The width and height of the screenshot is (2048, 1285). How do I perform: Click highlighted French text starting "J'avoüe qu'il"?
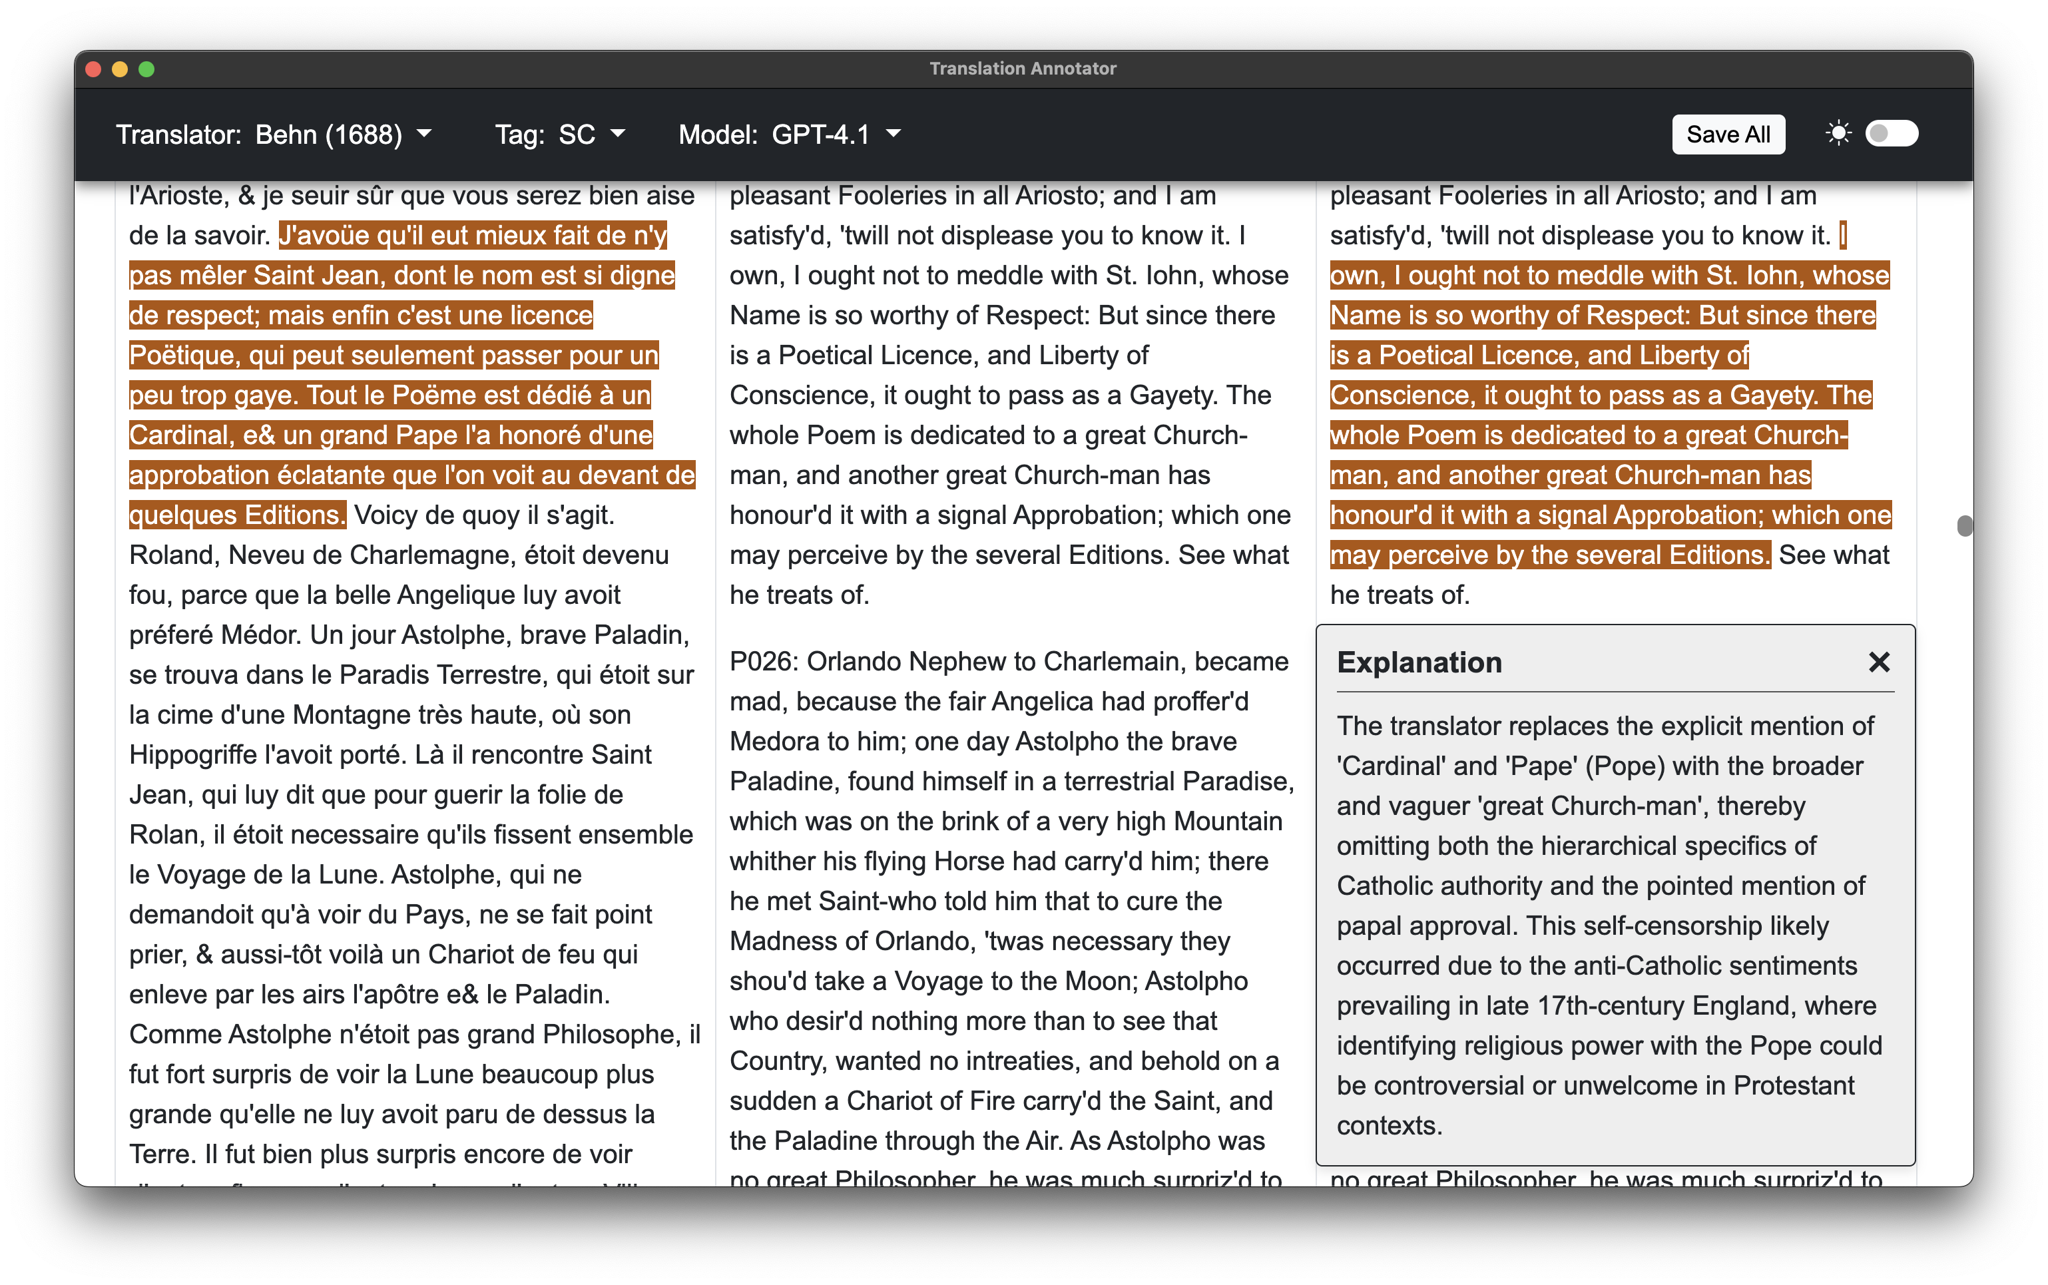pos(473,236)
